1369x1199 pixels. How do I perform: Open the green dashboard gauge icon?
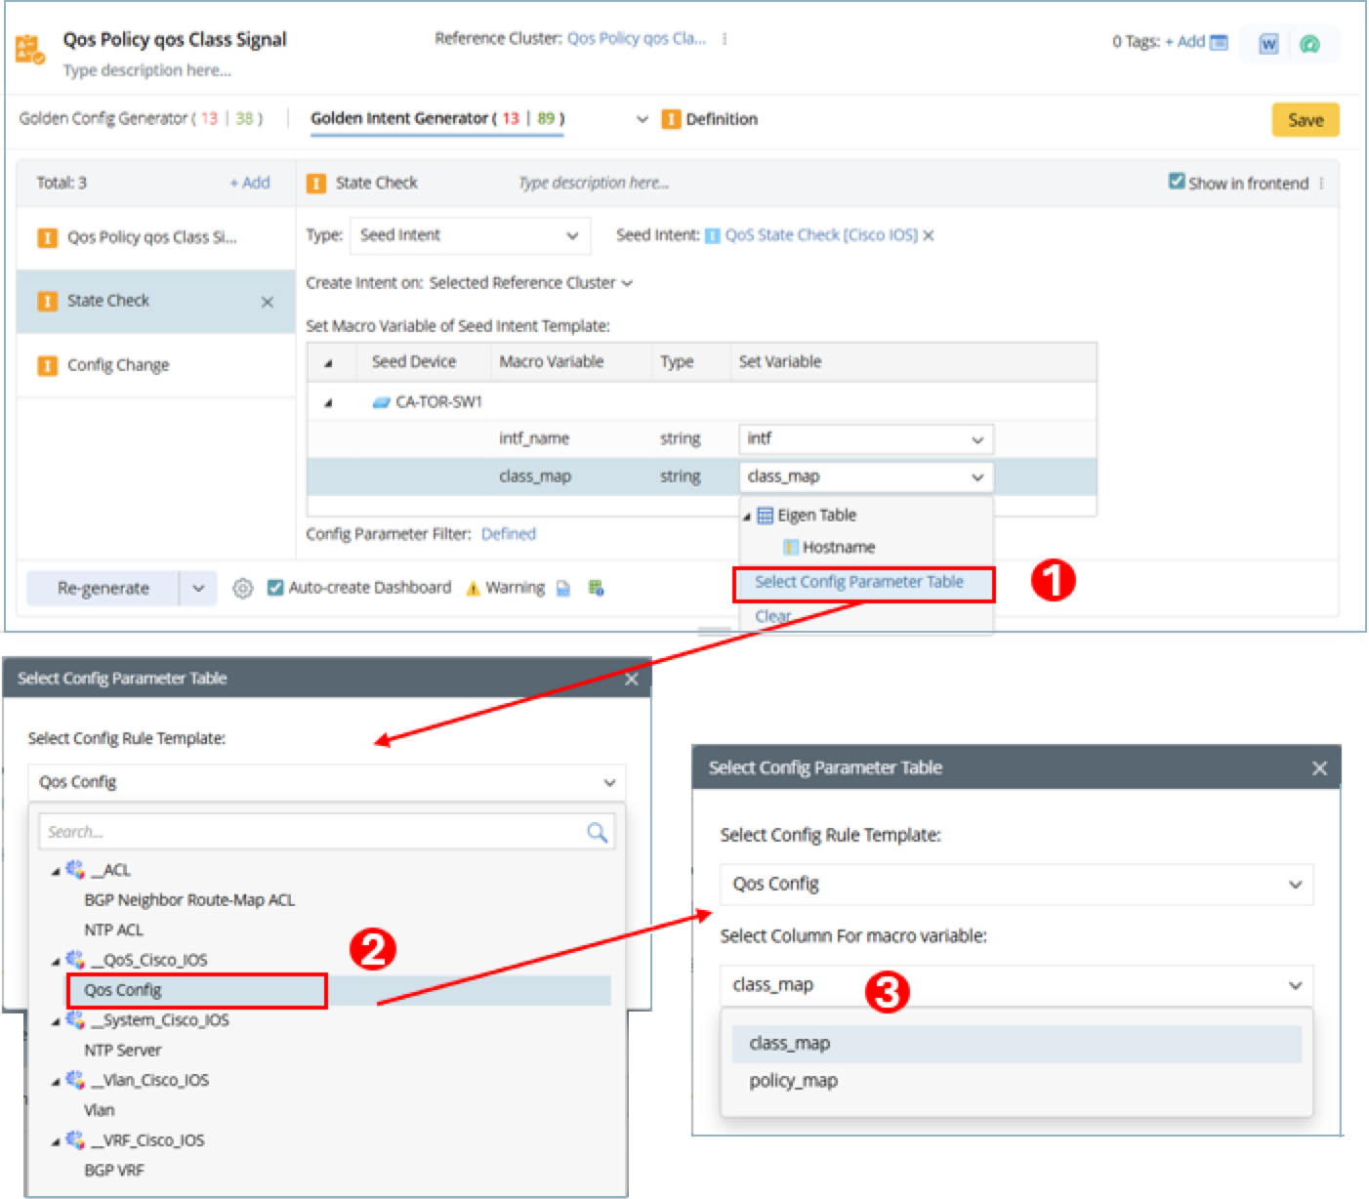point(1310,44)
